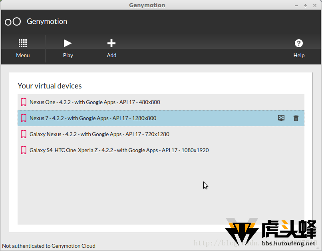Viewport: 322px width, 251px height.
Task: Click 'Not authenticated to Genymotion Cloud' status
Action: tap(49, 246)
